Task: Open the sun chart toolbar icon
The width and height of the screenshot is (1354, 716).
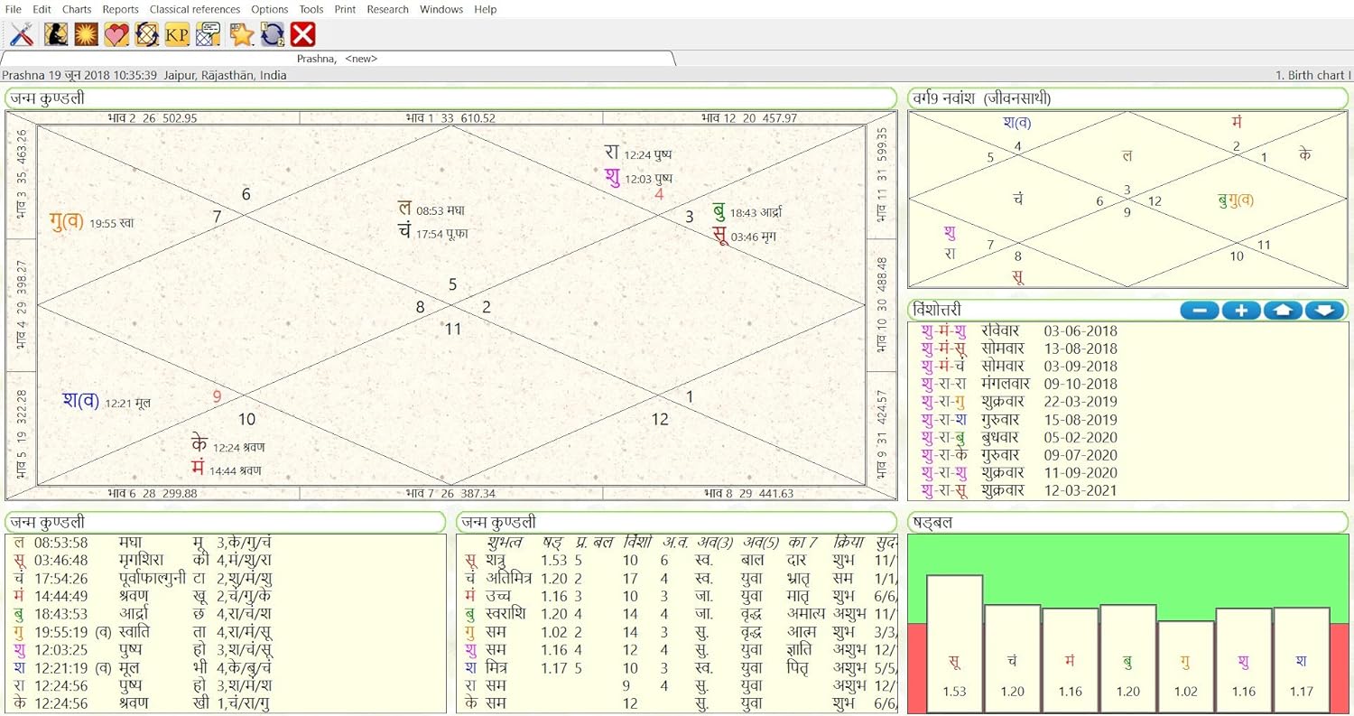Action: point(86,34)
